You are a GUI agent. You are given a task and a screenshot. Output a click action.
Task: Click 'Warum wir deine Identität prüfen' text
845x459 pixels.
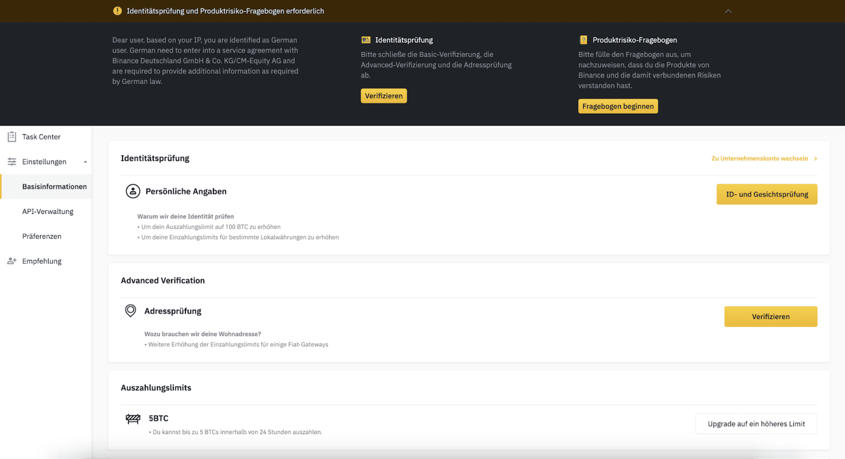186,217
